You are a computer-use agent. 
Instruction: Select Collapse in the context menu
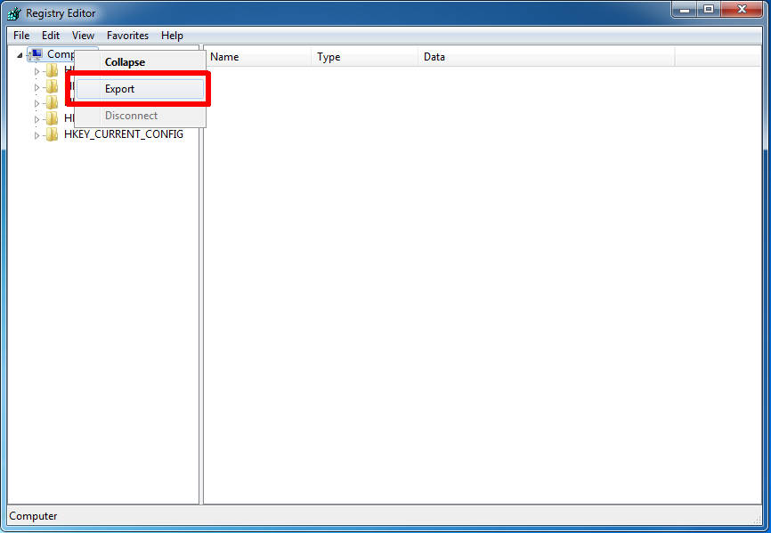tap(140, 62)
